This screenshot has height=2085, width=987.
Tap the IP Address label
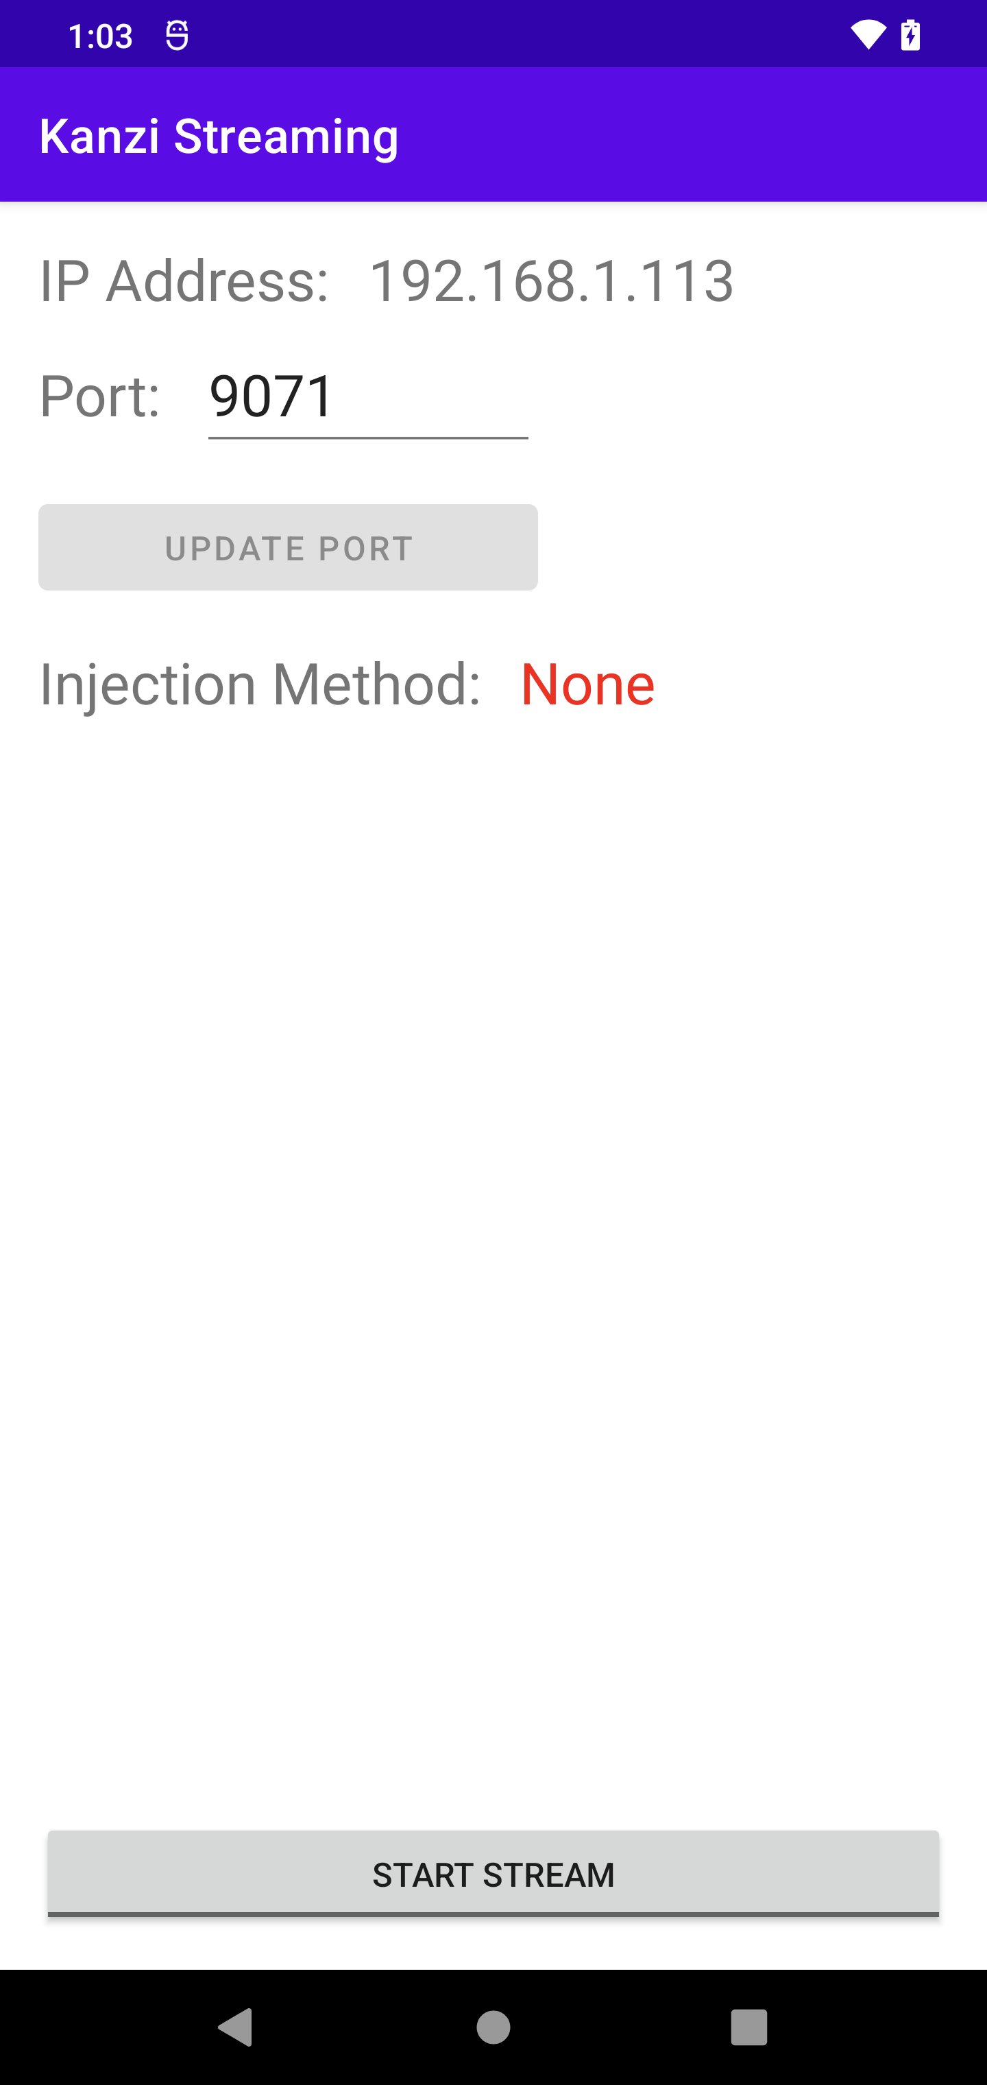[x=184, y=281]
